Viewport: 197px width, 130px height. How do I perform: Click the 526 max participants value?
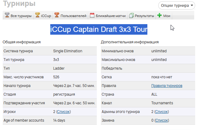[56, 77]
